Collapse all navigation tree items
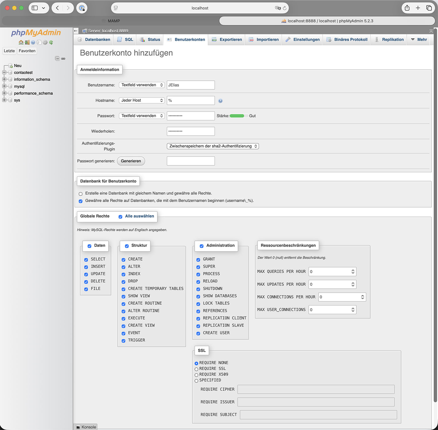 tap(57, 58)
